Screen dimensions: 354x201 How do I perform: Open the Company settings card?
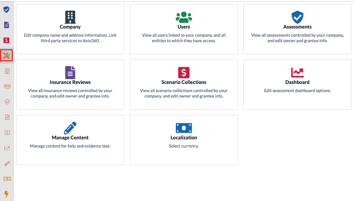pos(70,29)
